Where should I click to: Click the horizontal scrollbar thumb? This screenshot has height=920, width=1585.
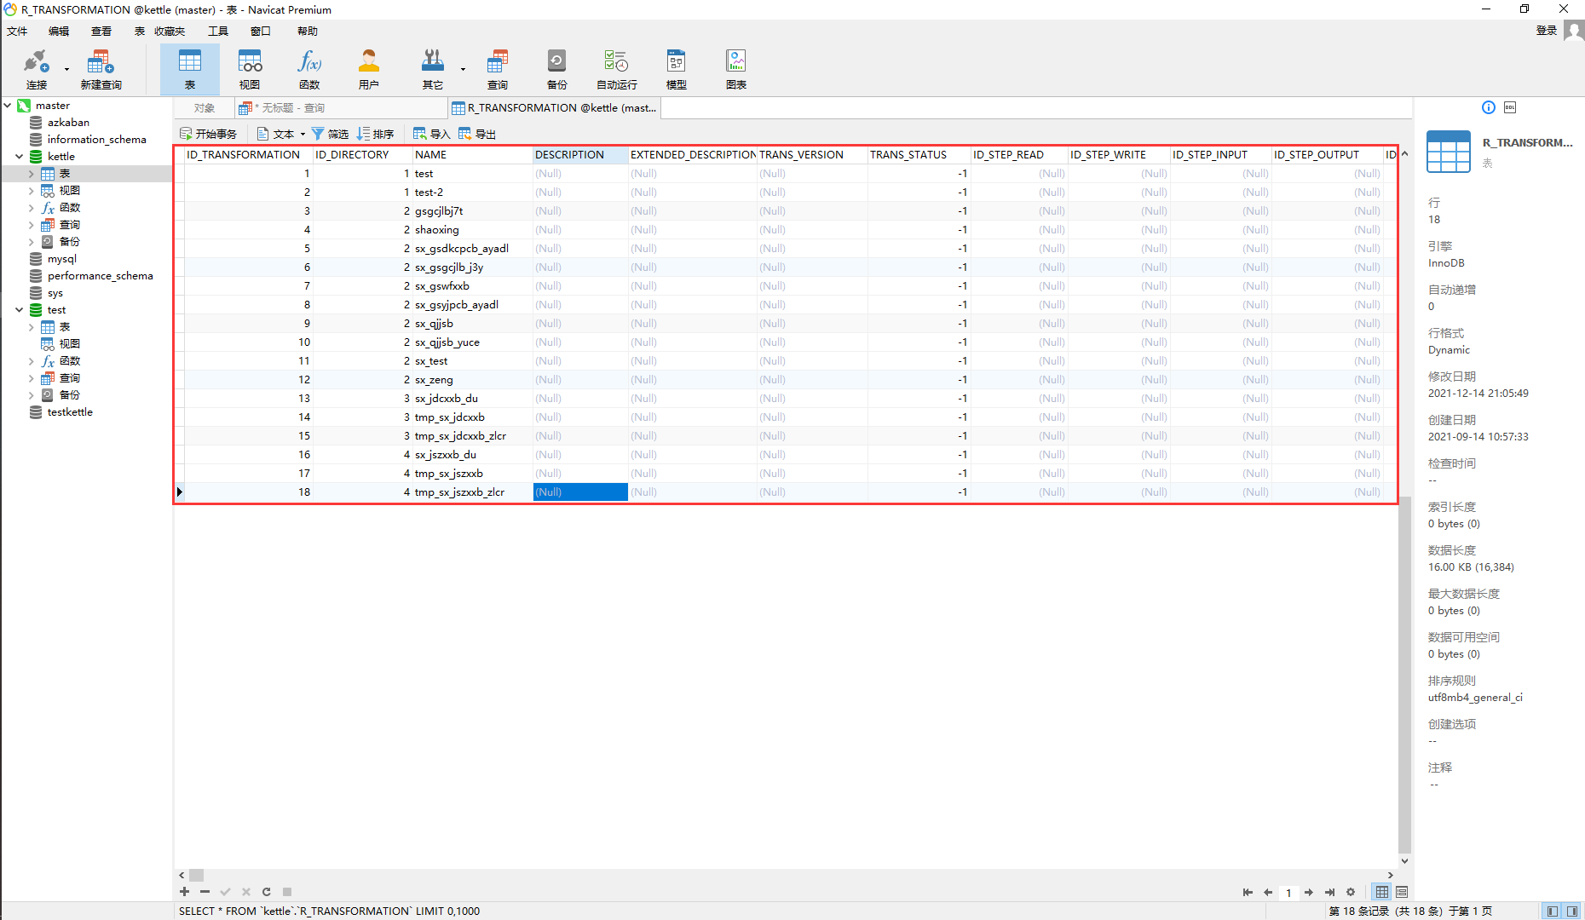pyautogui.click(x=196, y=875)
